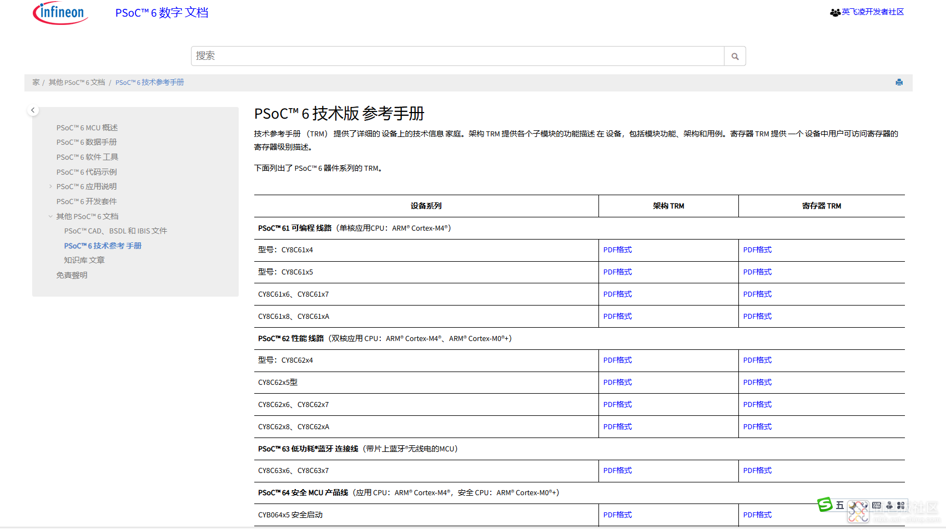Open 寄存器 TRM PDF for CY8C62x5型

pos(757,383)
